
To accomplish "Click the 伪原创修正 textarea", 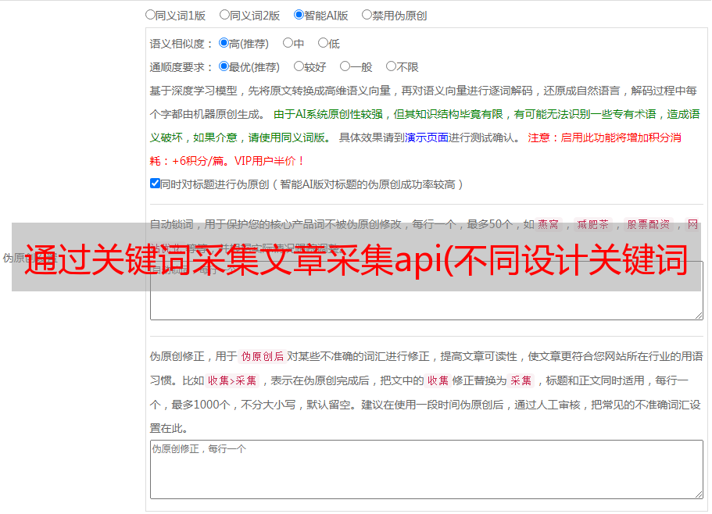I will pyautogui.click(x=427, y=469).
